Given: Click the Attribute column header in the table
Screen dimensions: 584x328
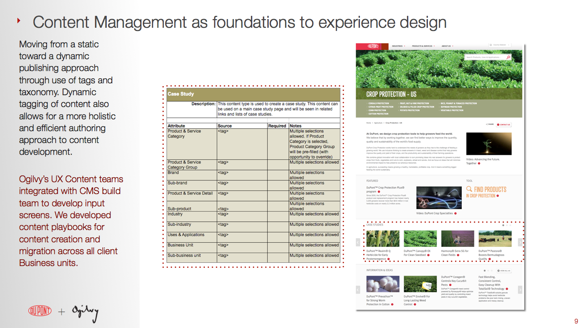Looking at the screenshot, I should coord(192,126).
